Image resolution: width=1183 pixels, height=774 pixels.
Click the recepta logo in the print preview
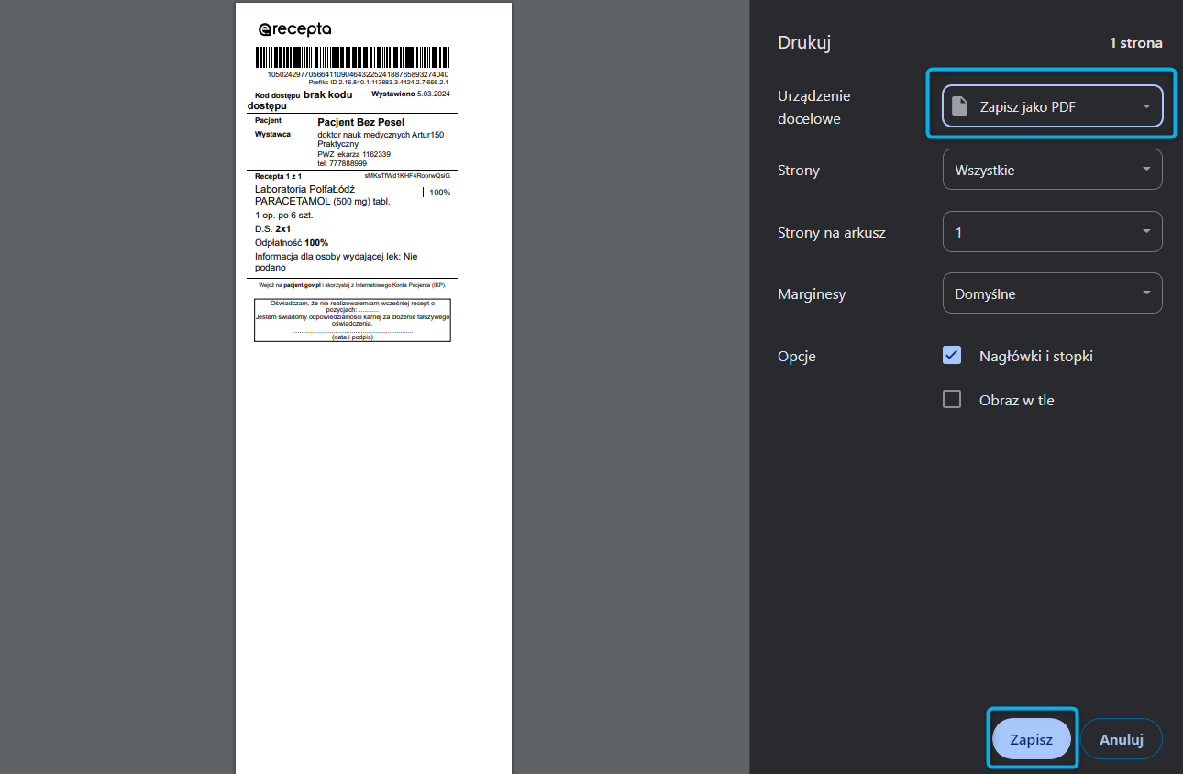pos(295,28)
